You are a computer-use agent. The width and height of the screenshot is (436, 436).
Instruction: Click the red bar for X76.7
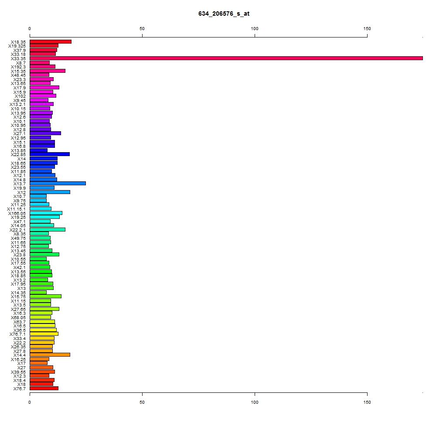44,388
